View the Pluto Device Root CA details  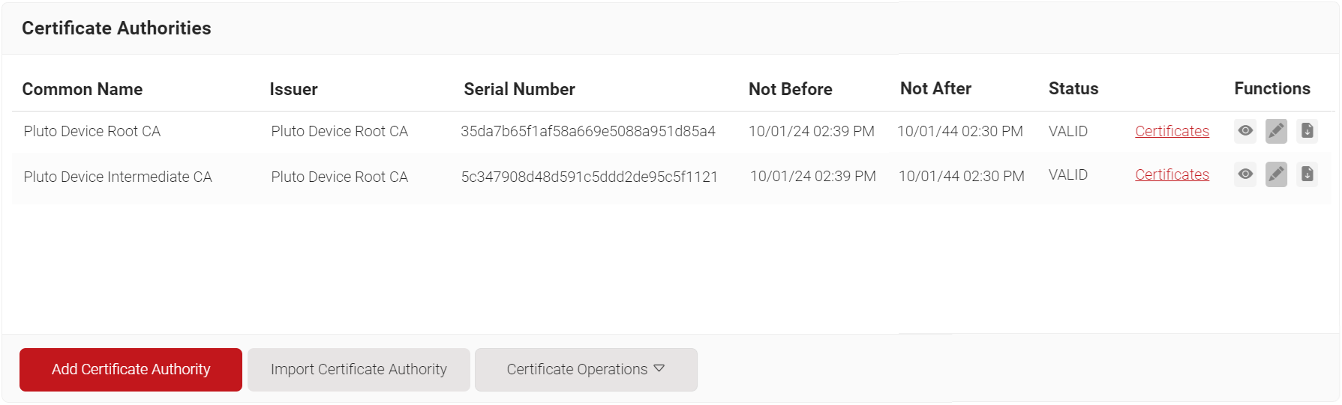coord(1245,131)
